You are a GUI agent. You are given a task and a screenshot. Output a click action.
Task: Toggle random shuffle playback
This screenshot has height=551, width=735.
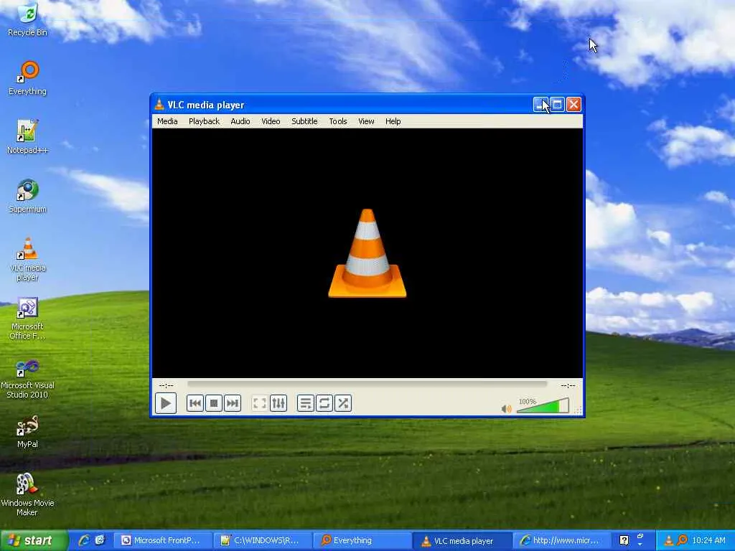click(x=343, y=403)
